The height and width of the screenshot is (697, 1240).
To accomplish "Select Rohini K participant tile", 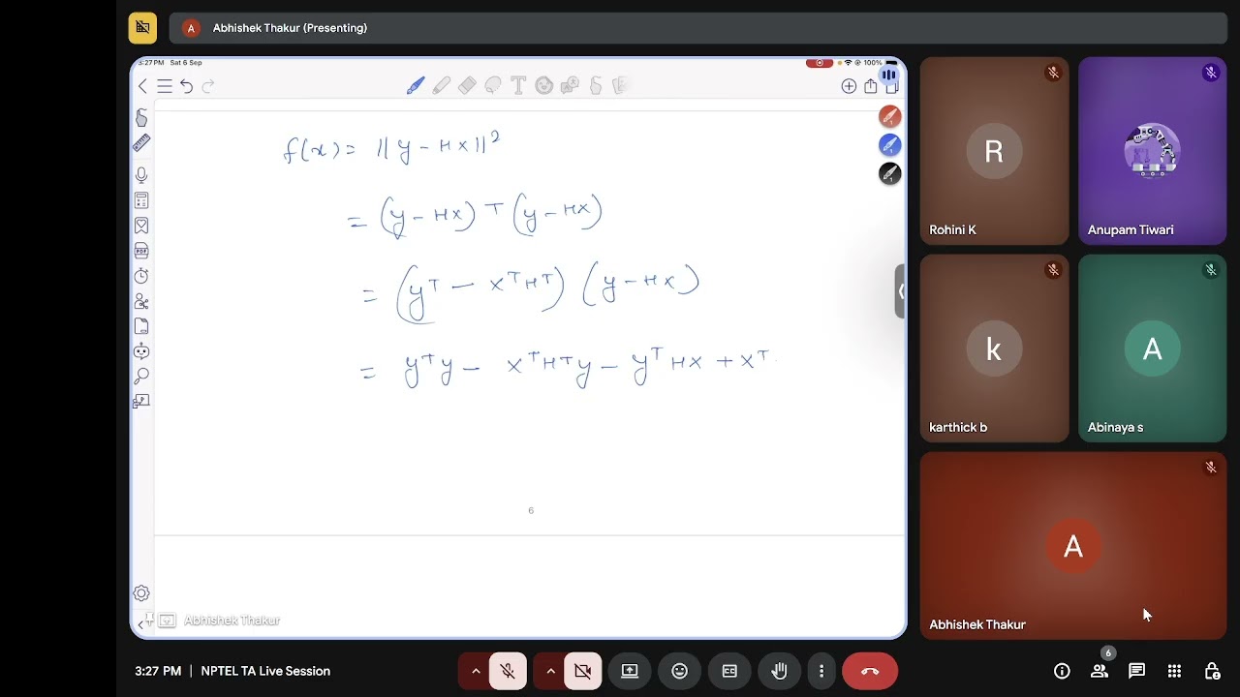I will point(994,151).
